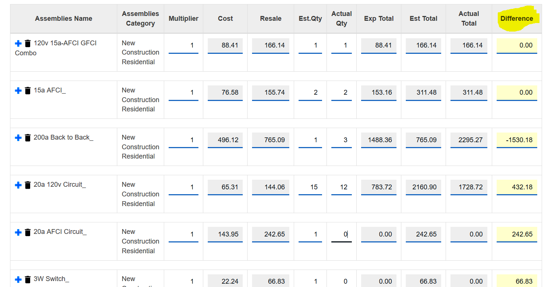The height and width of the screenshot is (287, 551).
Task: Click Difference field showing 66.83
Action: coord(517,281)
